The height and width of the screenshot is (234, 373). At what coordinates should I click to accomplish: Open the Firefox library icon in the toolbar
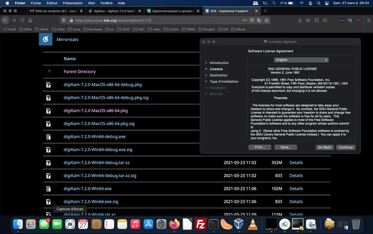click(x=308, y=20)
